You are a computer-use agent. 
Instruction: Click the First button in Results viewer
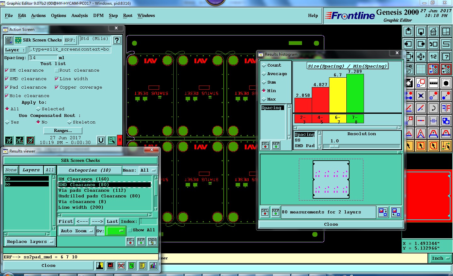(66, 222)
